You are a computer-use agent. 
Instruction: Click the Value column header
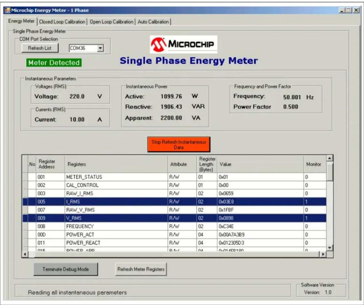point(260,164)
